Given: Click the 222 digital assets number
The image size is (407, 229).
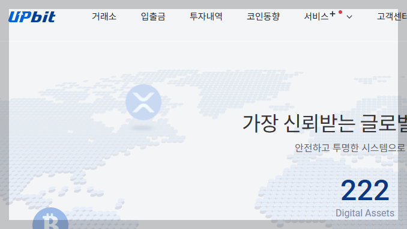Looking at the screenshot, I should [x=365, y=191].
